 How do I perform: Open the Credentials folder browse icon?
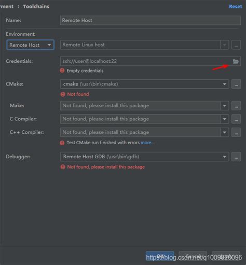tap(236, 61)
